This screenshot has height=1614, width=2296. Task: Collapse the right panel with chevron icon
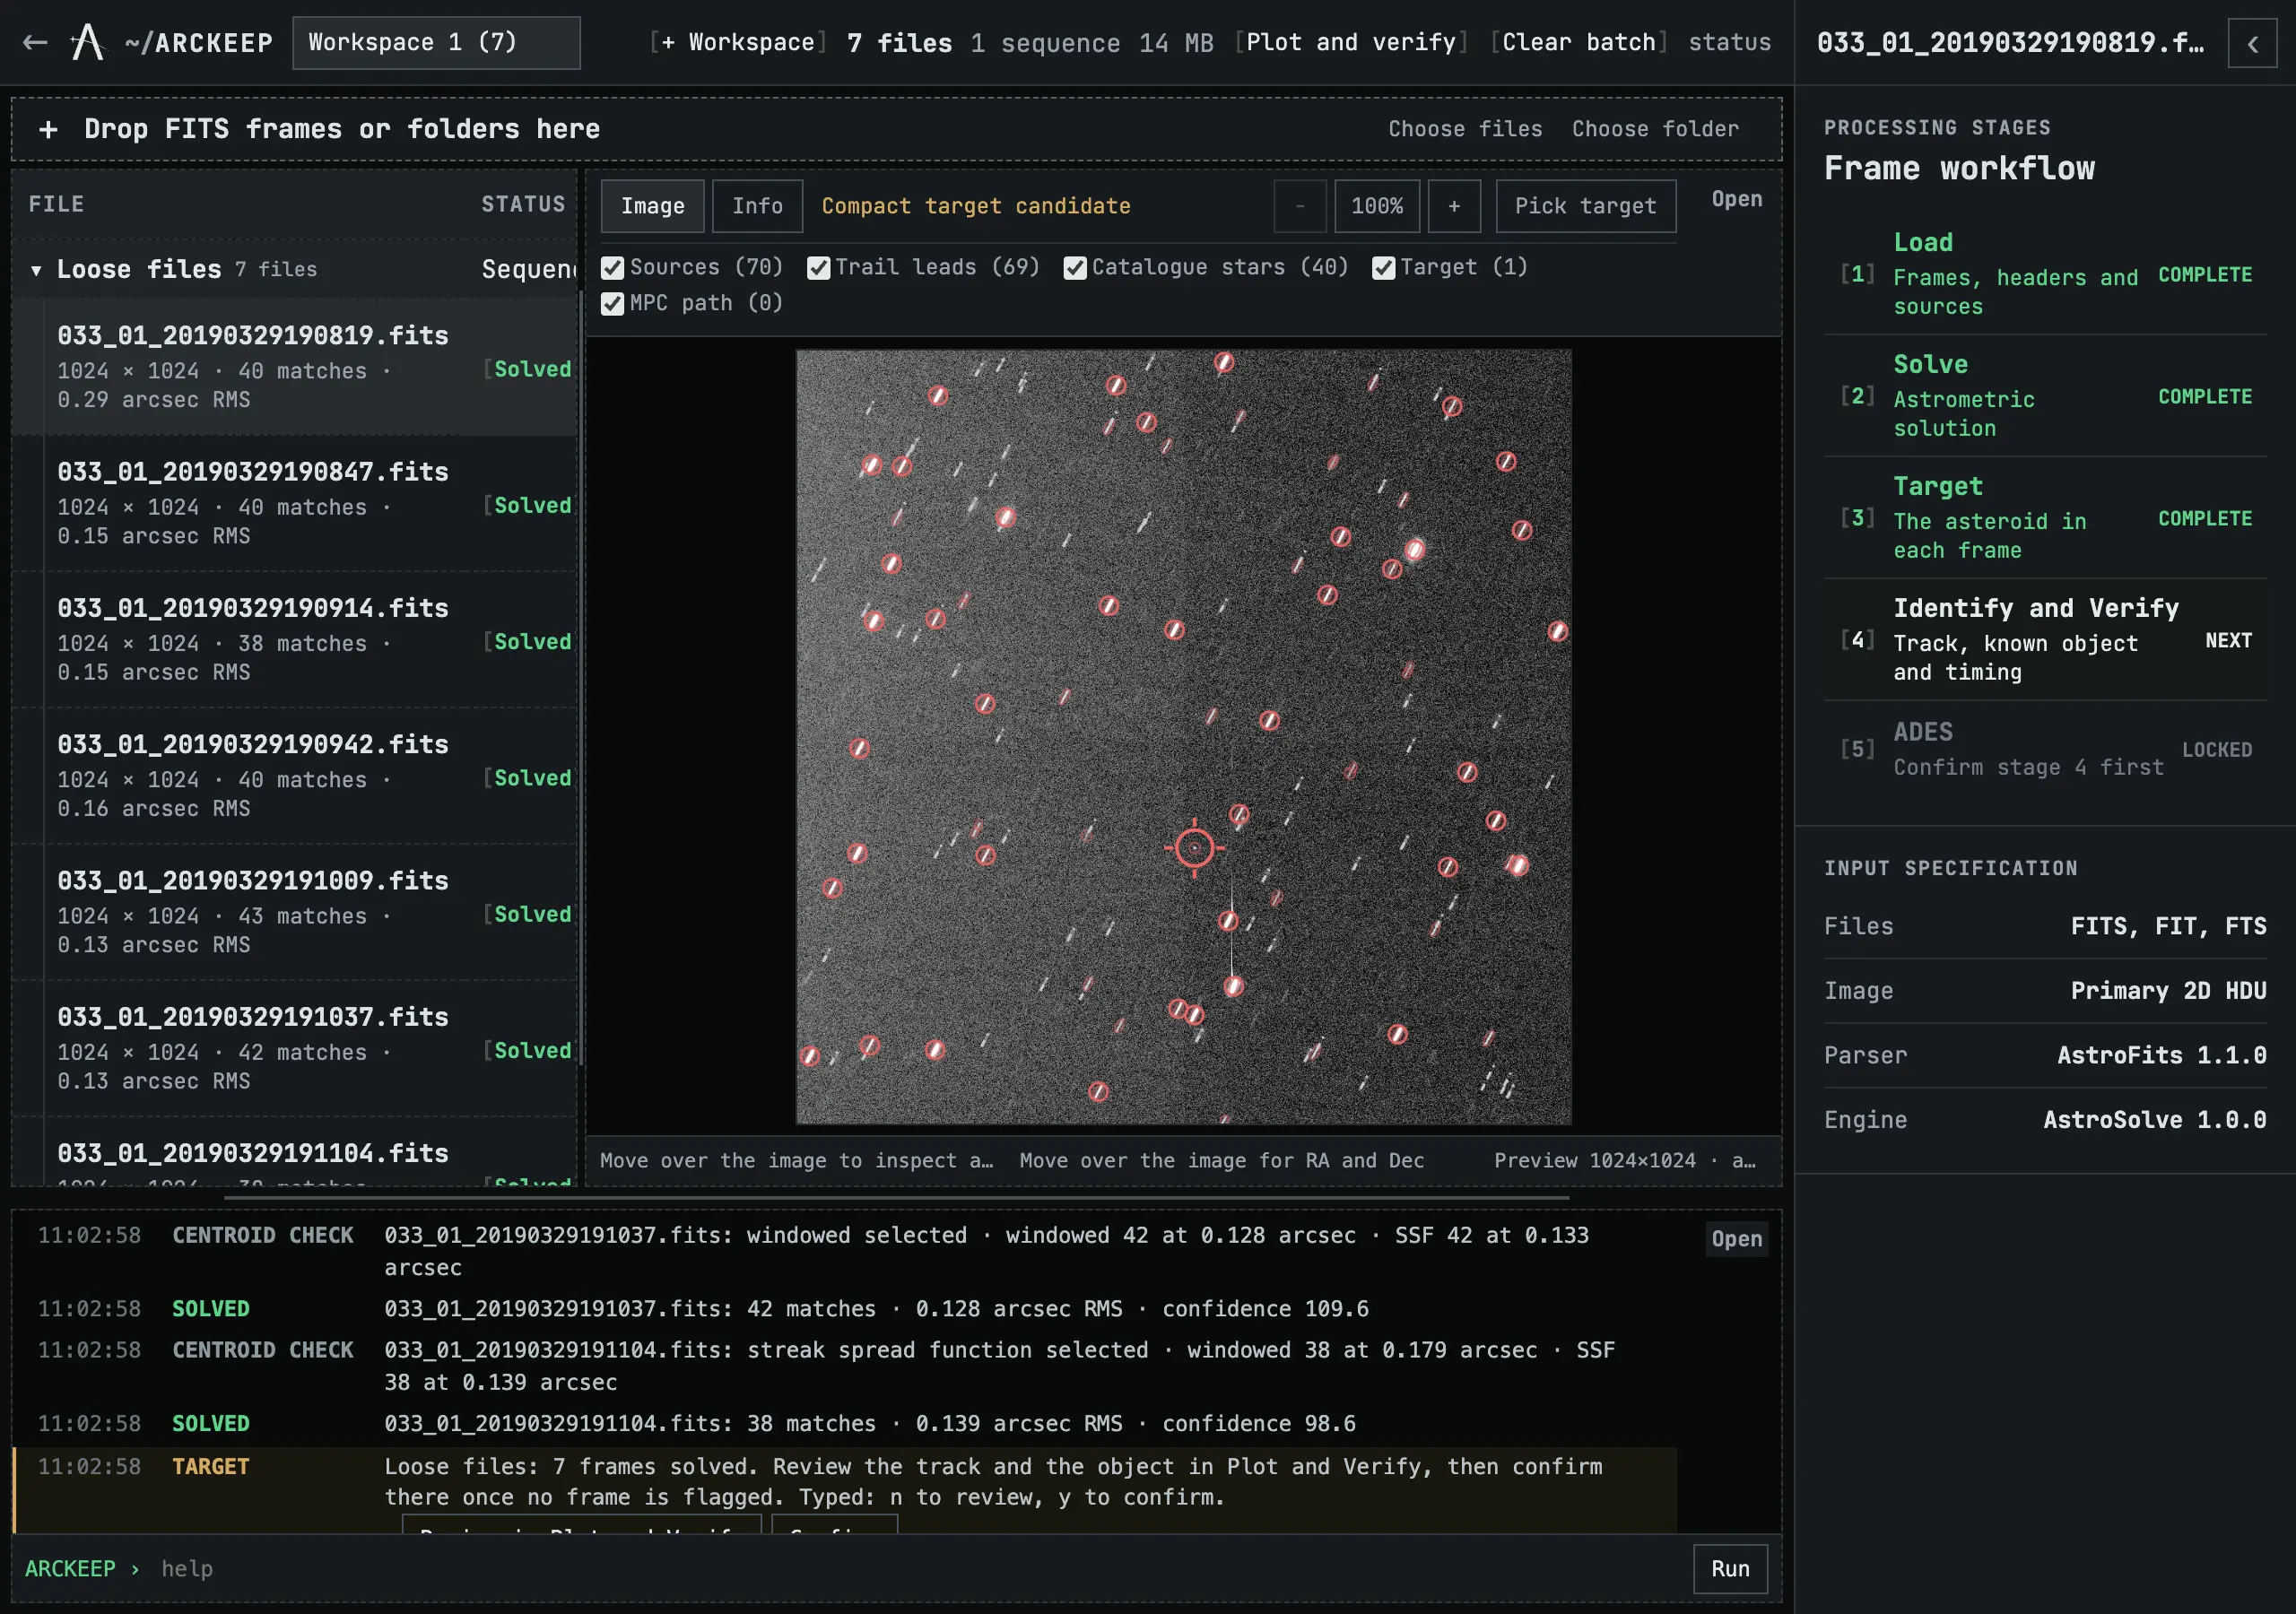coord(2252,43)
